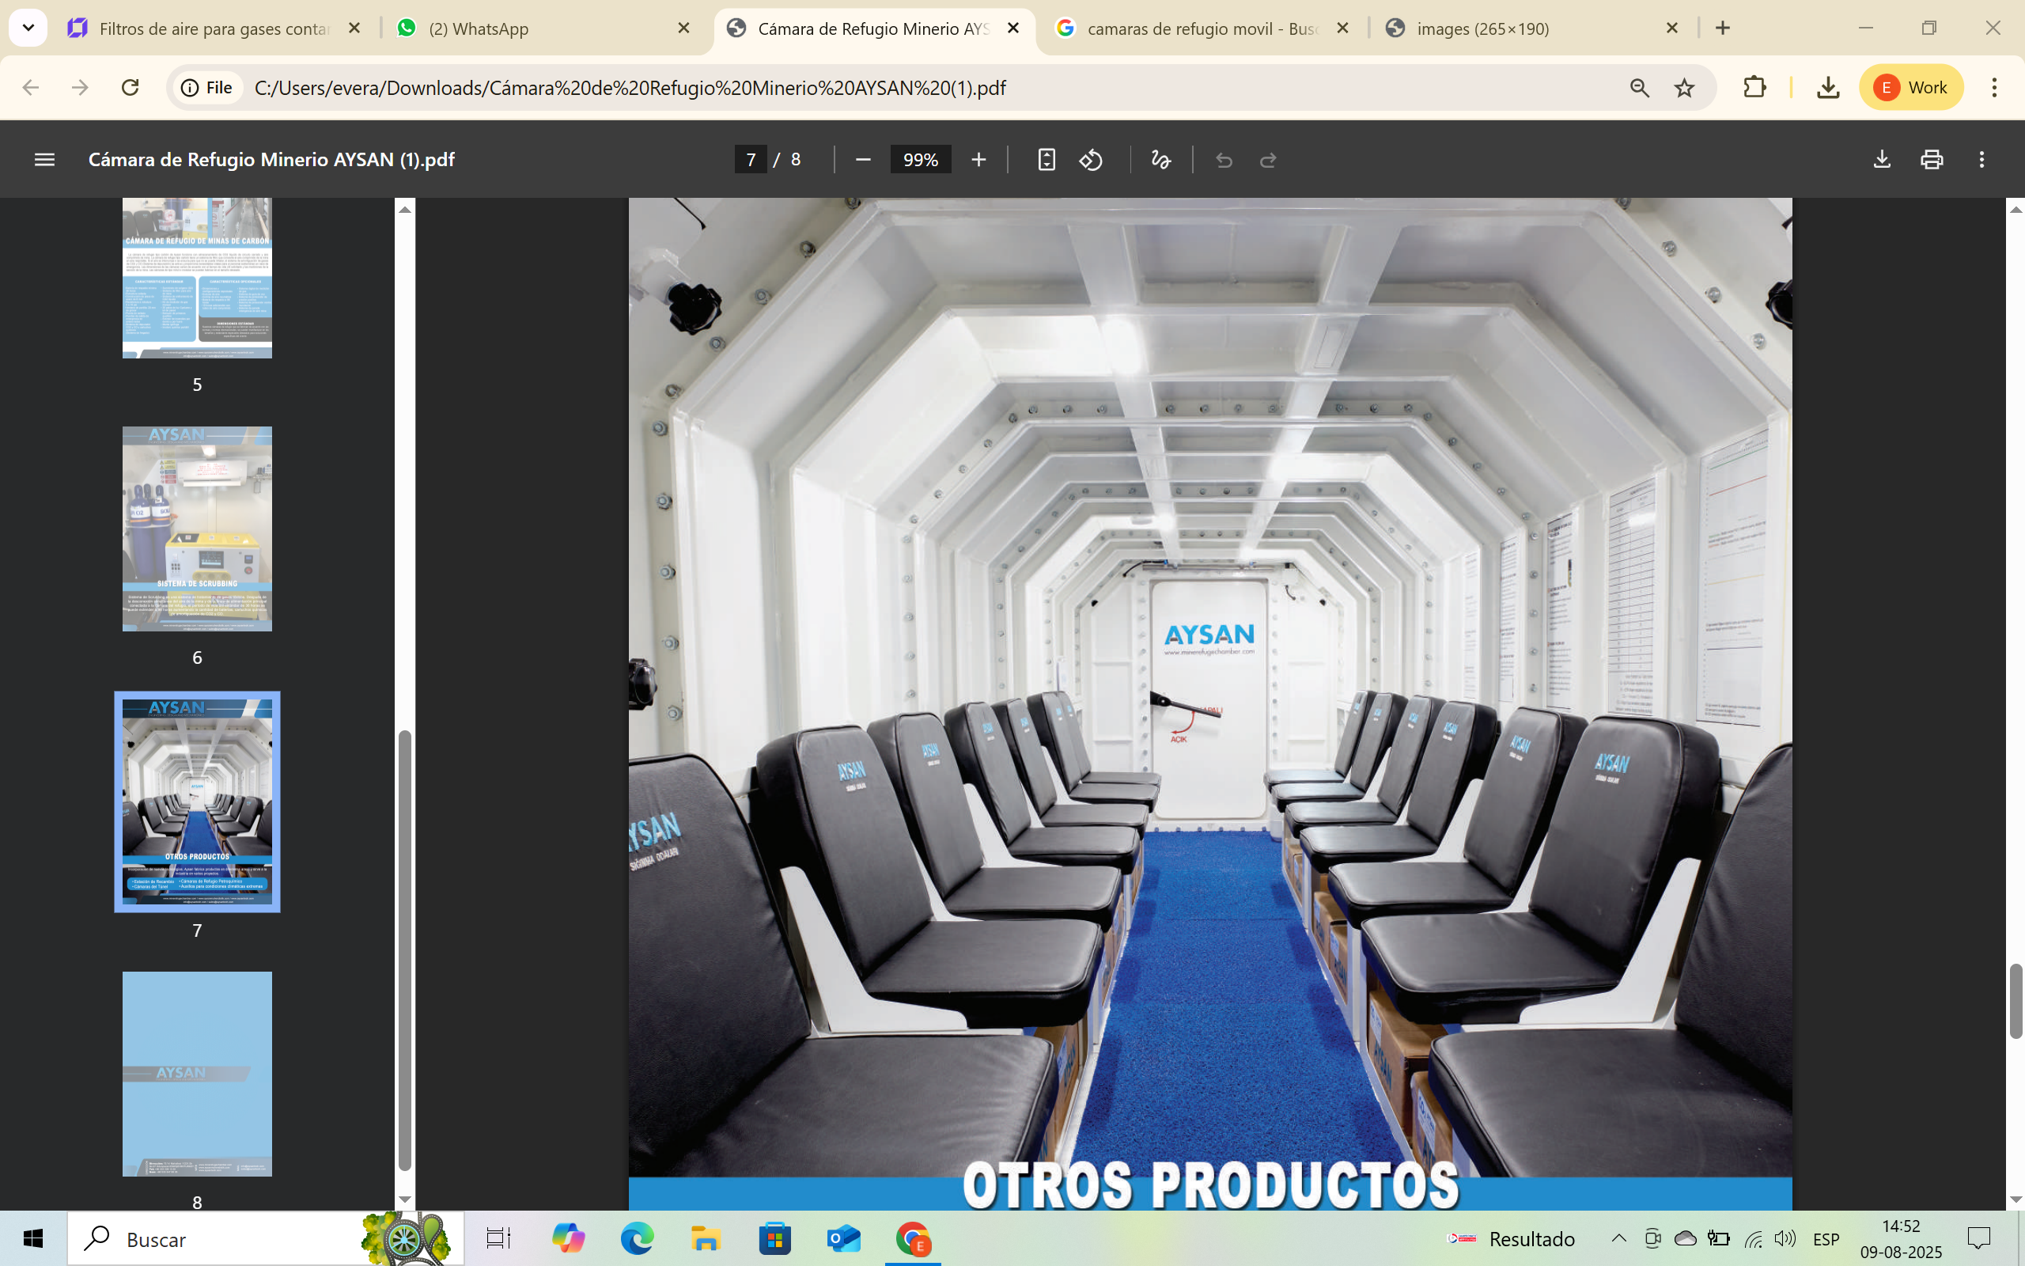Click the zoom in plus button
Image resolution: width=2025 pixels, height=1266 pixels.
(x=978, y=159)
